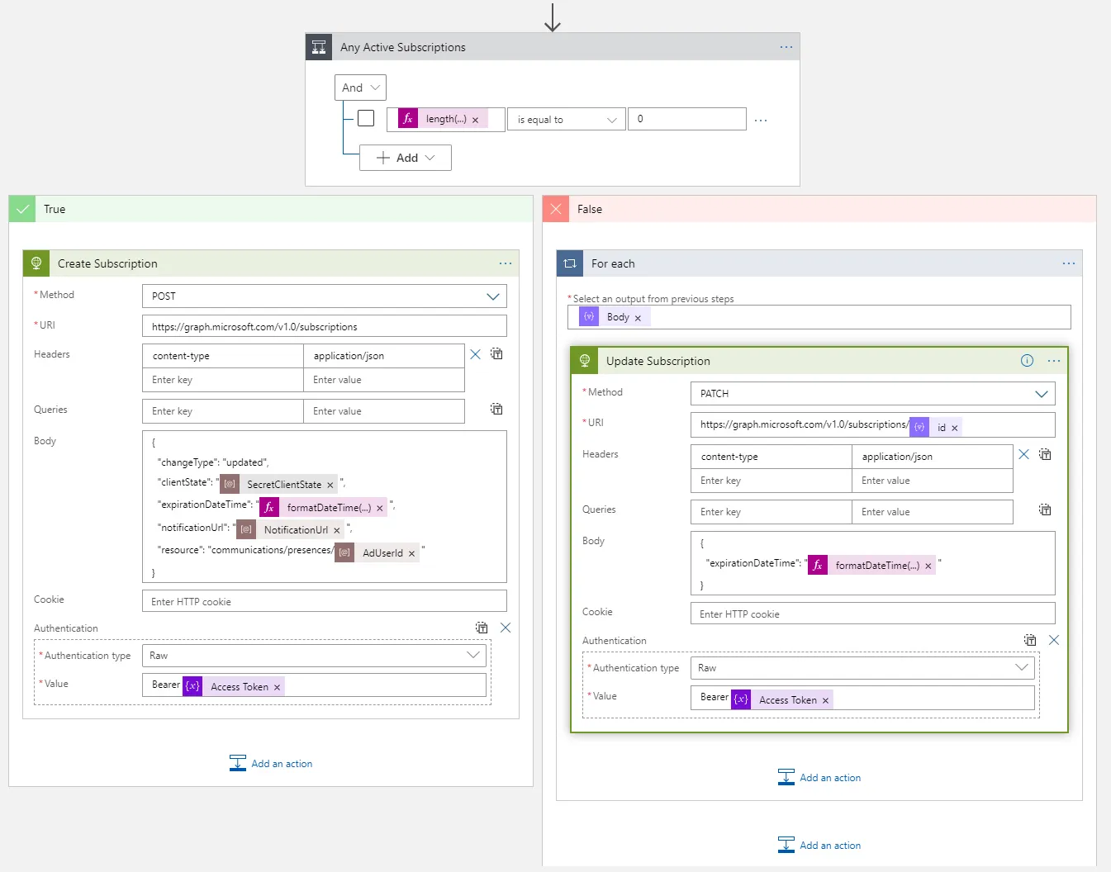This screenshot has height=872, width=1111.
Task: Click the False branch header
Action: click(819, 209)
